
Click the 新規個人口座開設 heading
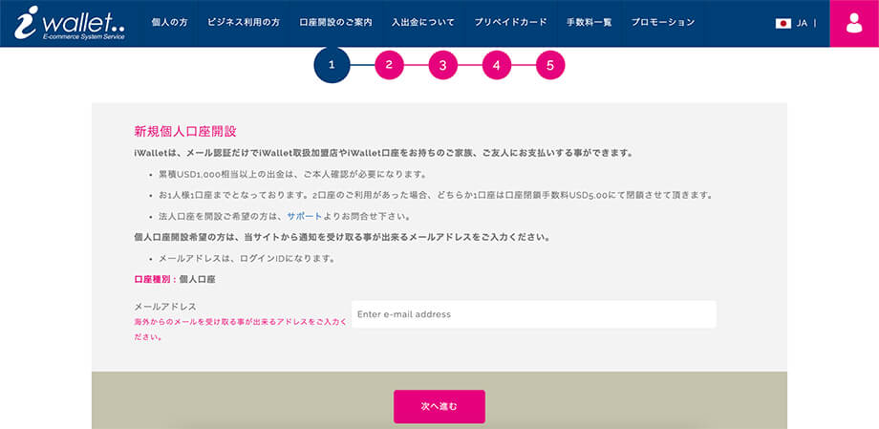pyautogui.click(x=185, y=132)
